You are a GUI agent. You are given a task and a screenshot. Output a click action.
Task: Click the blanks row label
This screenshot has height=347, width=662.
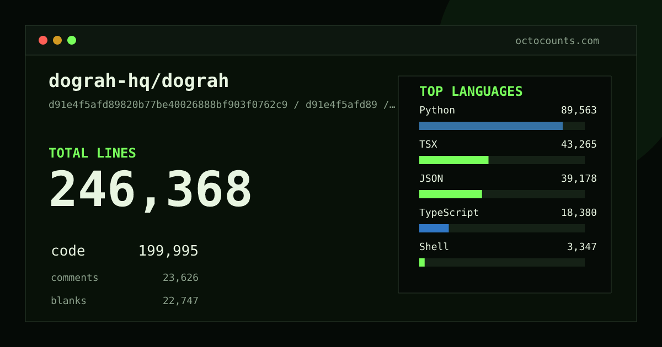tap(68, 301)
